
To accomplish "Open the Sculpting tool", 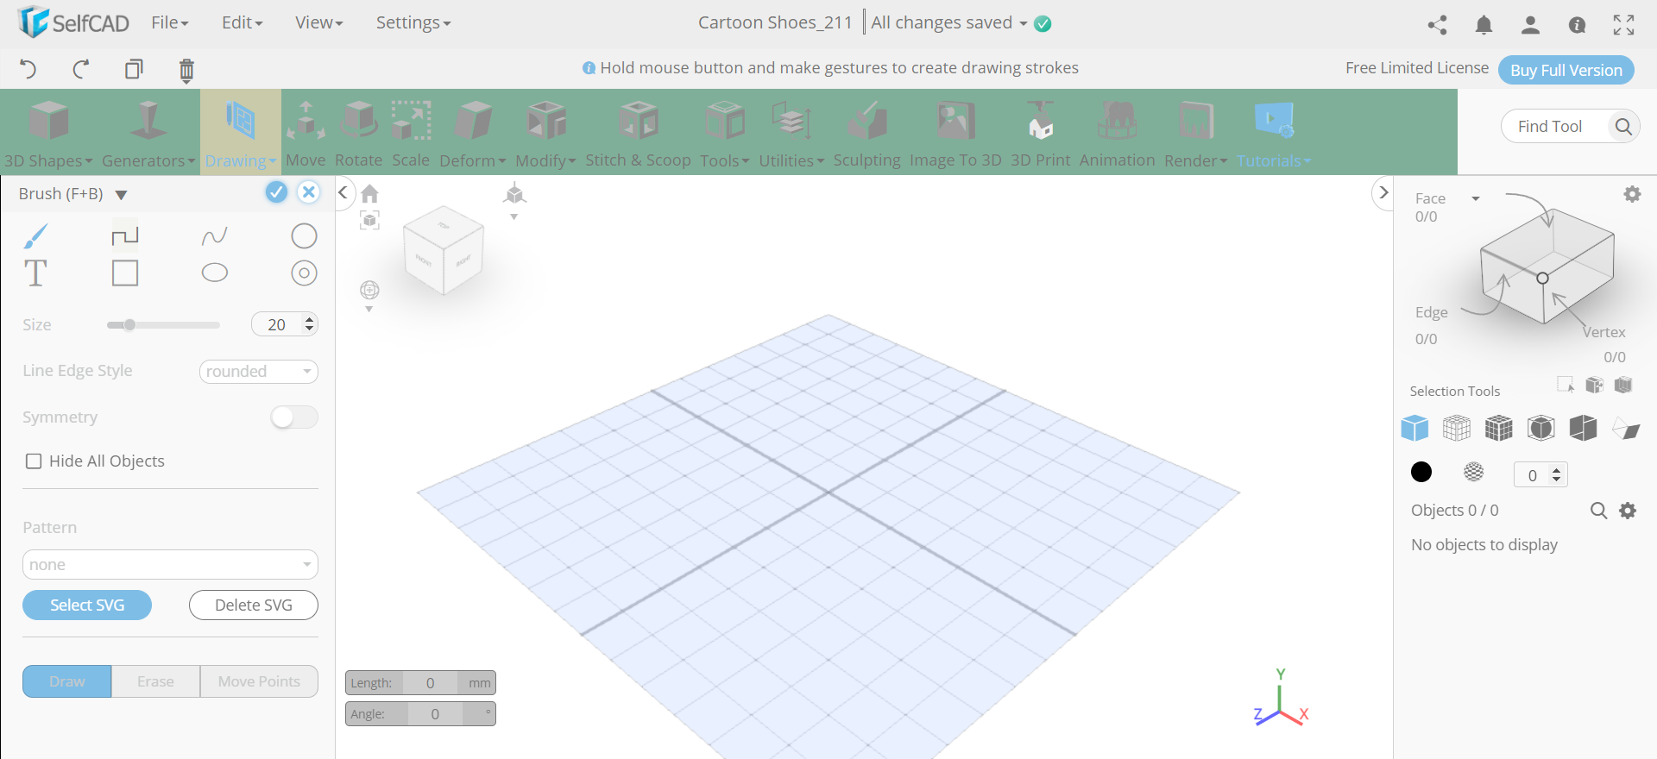I will coord(866,134).
